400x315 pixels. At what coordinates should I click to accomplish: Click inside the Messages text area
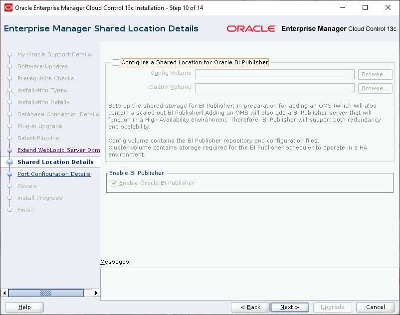tap(250, 284)
